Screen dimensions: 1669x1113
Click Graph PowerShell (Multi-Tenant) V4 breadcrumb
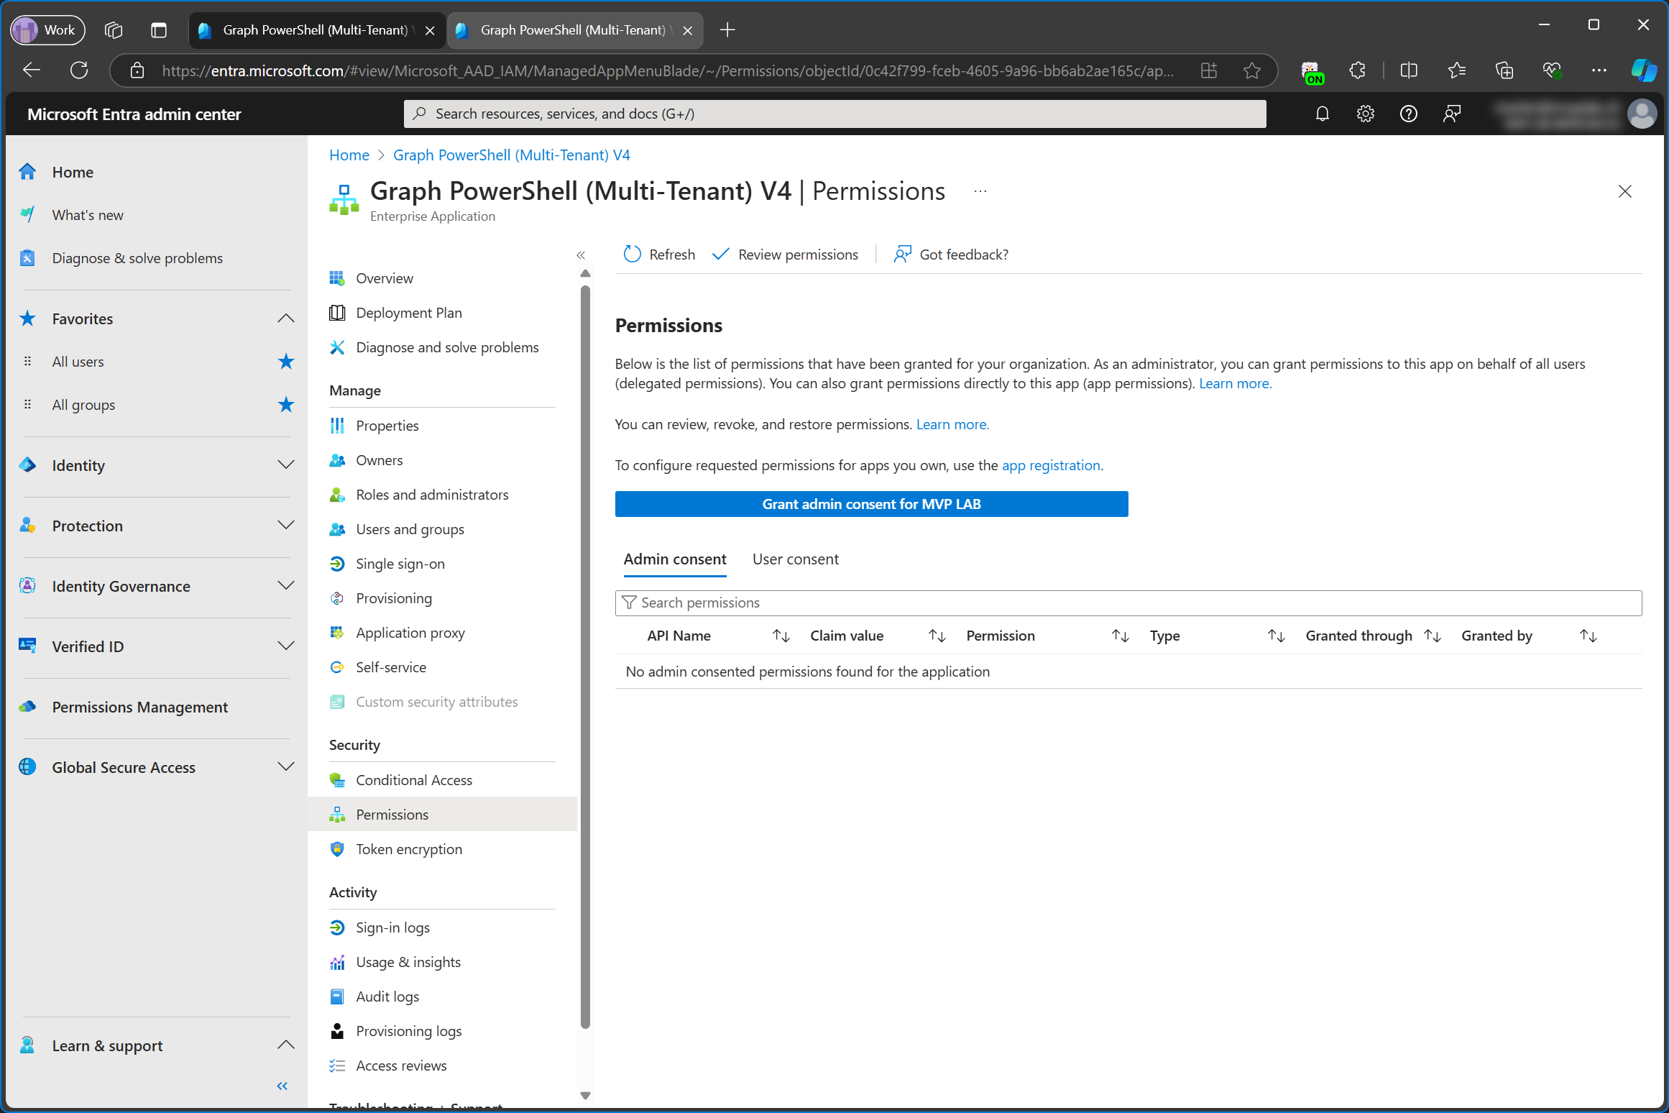511,155
